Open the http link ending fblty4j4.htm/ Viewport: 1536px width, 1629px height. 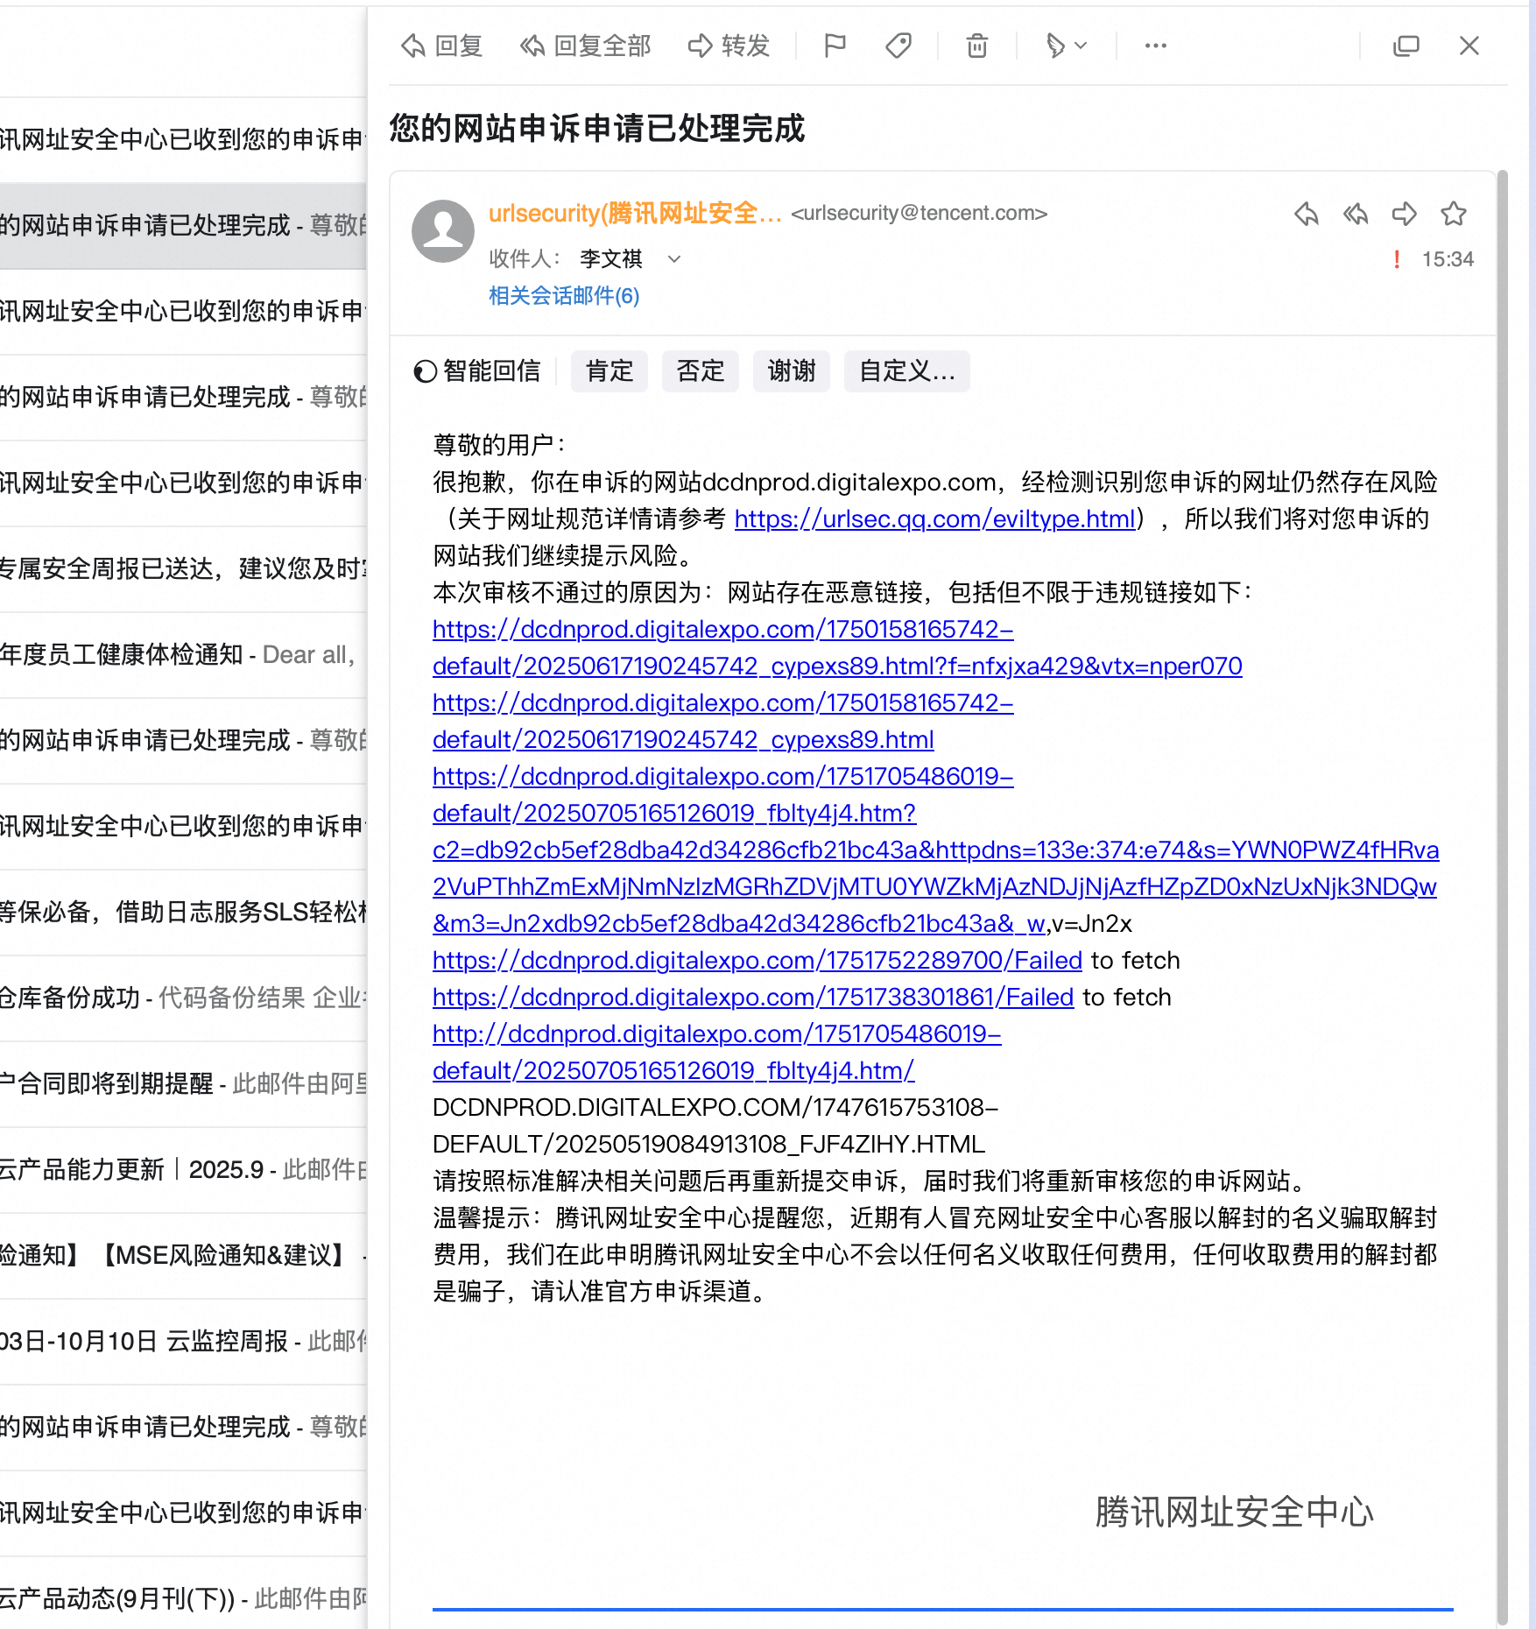tap(717, 1053)
